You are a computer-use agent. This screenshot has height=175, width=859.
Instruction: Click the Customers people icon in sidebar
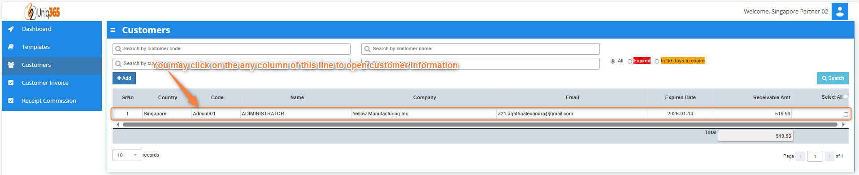(x=11, y=65)
